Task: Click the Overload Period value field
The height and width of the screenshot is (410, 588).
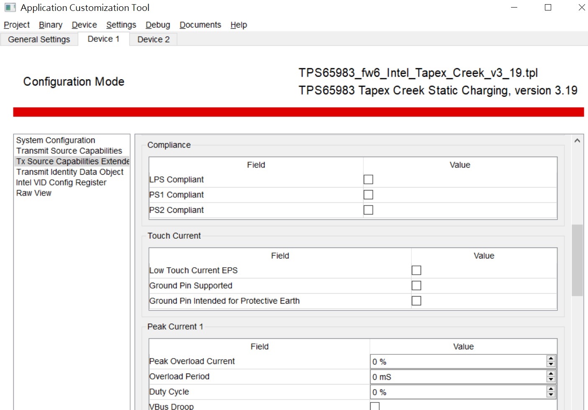Action: (x=458, y=377)
